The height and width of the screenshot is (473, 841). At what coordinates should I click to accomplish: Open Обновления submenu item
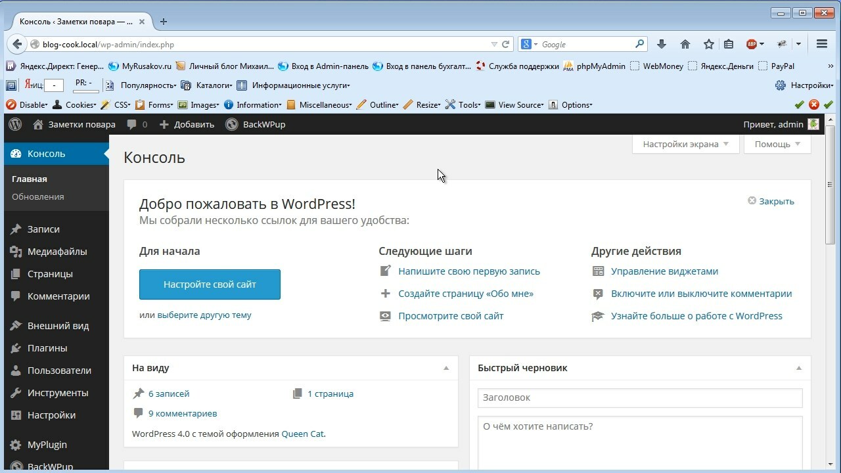tap(38, 196)
